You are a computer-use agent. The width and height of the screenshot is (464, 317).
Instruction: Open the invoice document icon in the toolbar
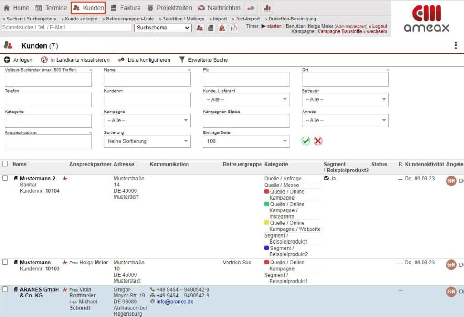(233, 28)
